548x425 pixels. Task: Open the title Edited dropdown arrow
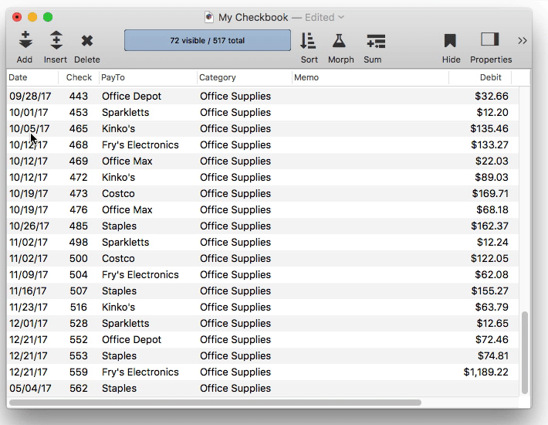click(342, 17)
